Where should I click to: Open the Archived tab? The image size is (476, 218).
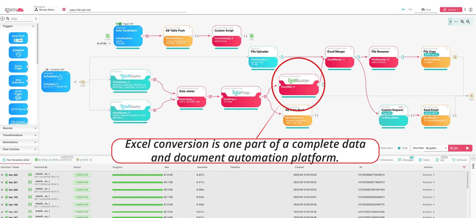tap(459, 160)
